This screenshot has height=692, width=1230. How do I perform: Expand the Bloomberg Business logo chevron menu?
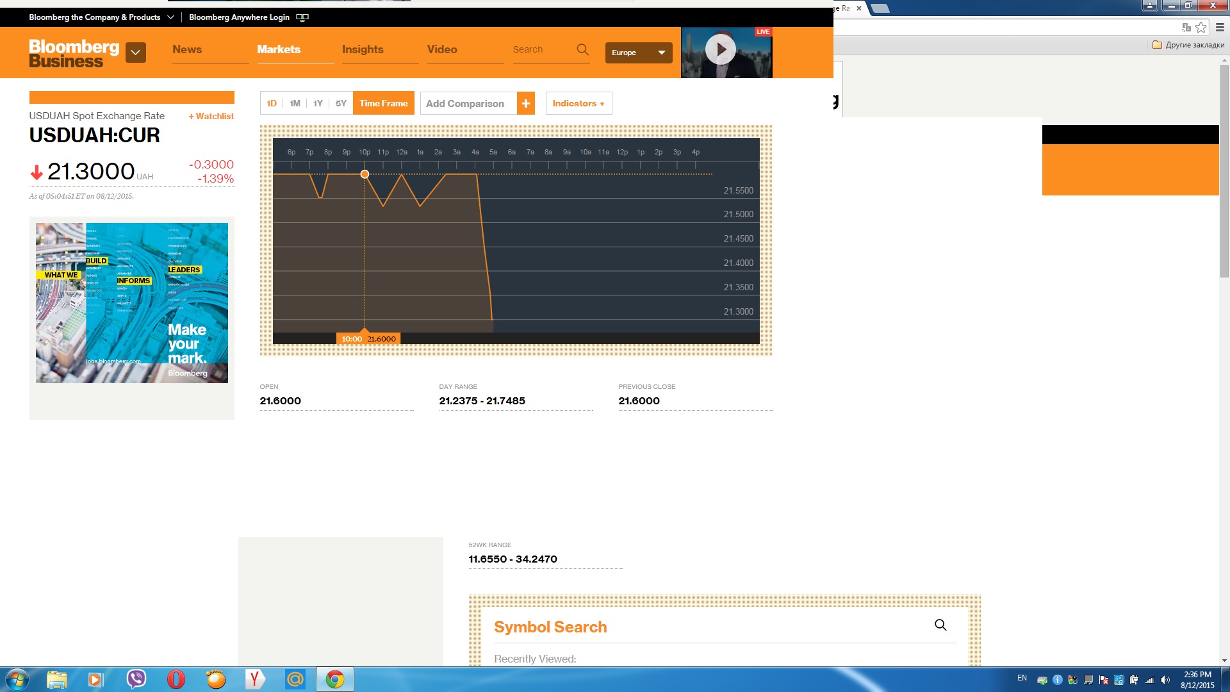(136, 53)
